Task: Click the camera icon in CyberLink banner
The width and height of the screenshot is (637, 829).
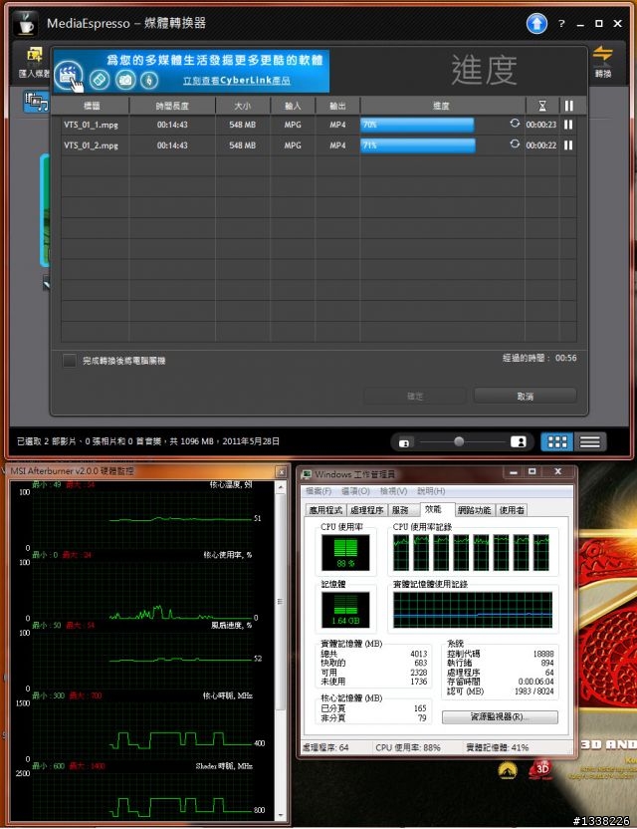Action: click(x=125, y=80)
